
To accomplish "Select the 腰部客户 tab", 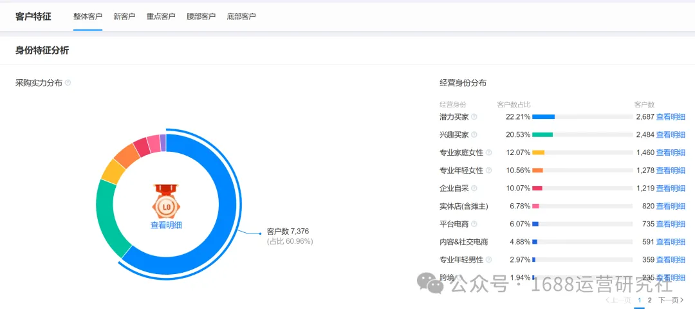I will coord(201,16).
